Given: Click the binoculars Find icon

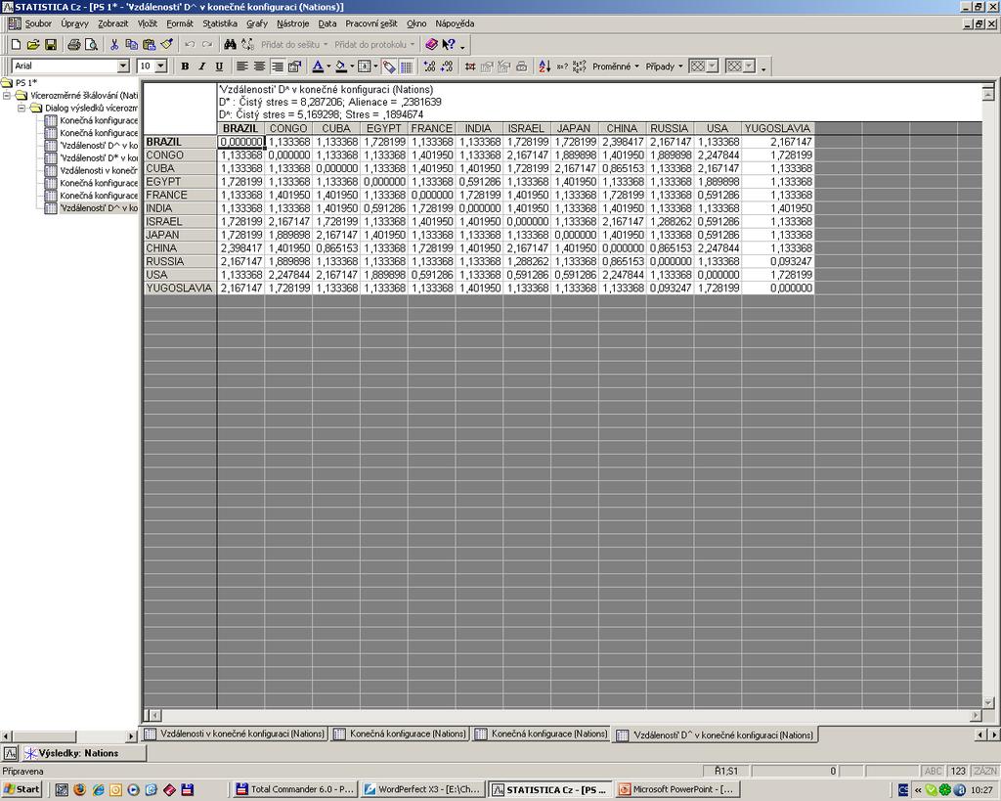Looking at the screenshot, I should (231, 45).
